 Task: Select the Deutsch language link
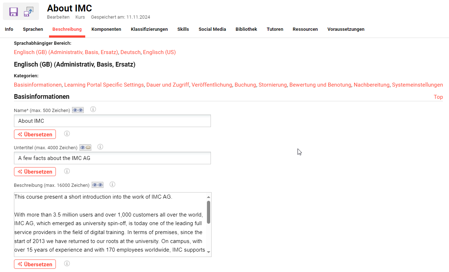(130, 52)
